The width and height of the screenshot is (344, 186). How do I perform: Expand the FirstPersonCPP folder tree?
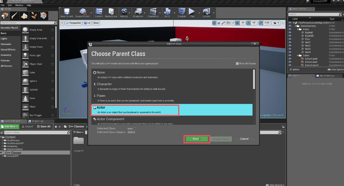click(2, 143)
